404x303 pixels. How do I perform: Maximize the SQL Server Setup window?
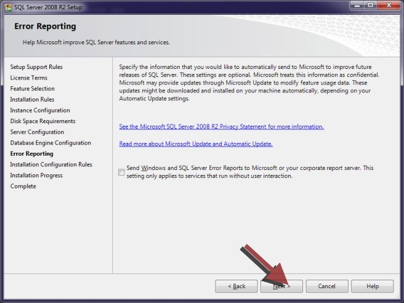(370, 5)
